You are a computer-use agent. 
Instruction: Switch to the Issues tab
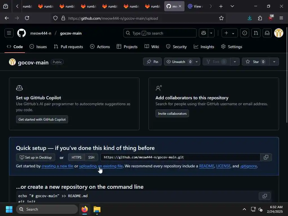(38, 47)
